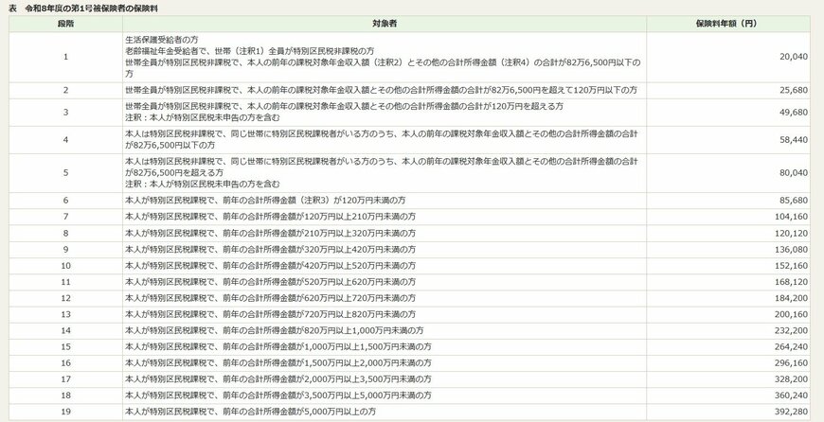Click description 720万円以上820万円未満の方
824x422 pixels.
click(x=271, y=314)
